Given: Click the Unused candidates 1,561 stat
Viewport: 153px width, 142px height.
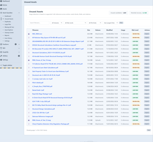Looking at the screenshot, I should pyautogui.click(x=118, y=13).
